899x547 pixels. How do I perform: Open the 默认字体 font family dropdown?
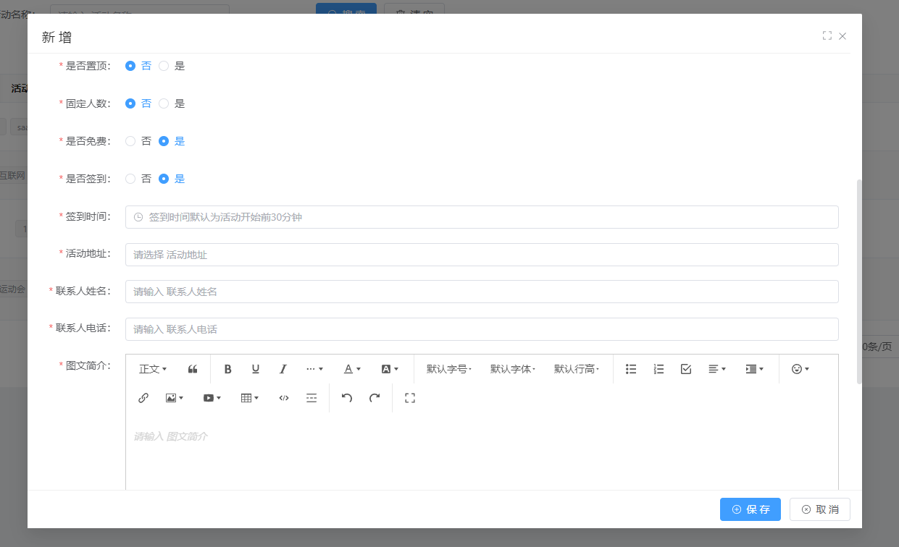[x=513, y=369]
